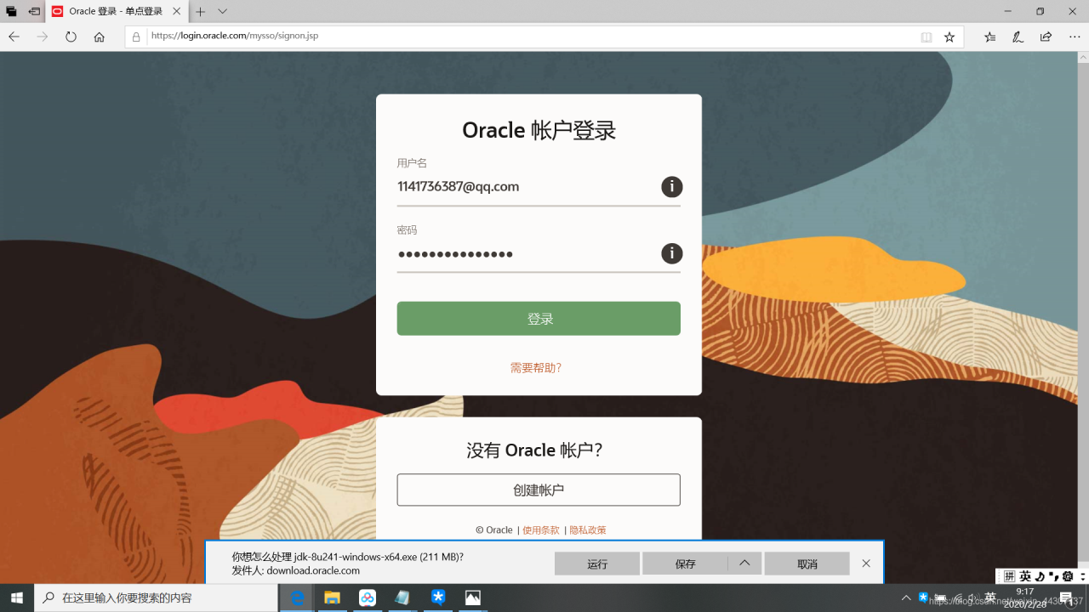This screenshot has height=612, width=1089.
Task: Show hidden system tray icons
Action: click(906, 598)
